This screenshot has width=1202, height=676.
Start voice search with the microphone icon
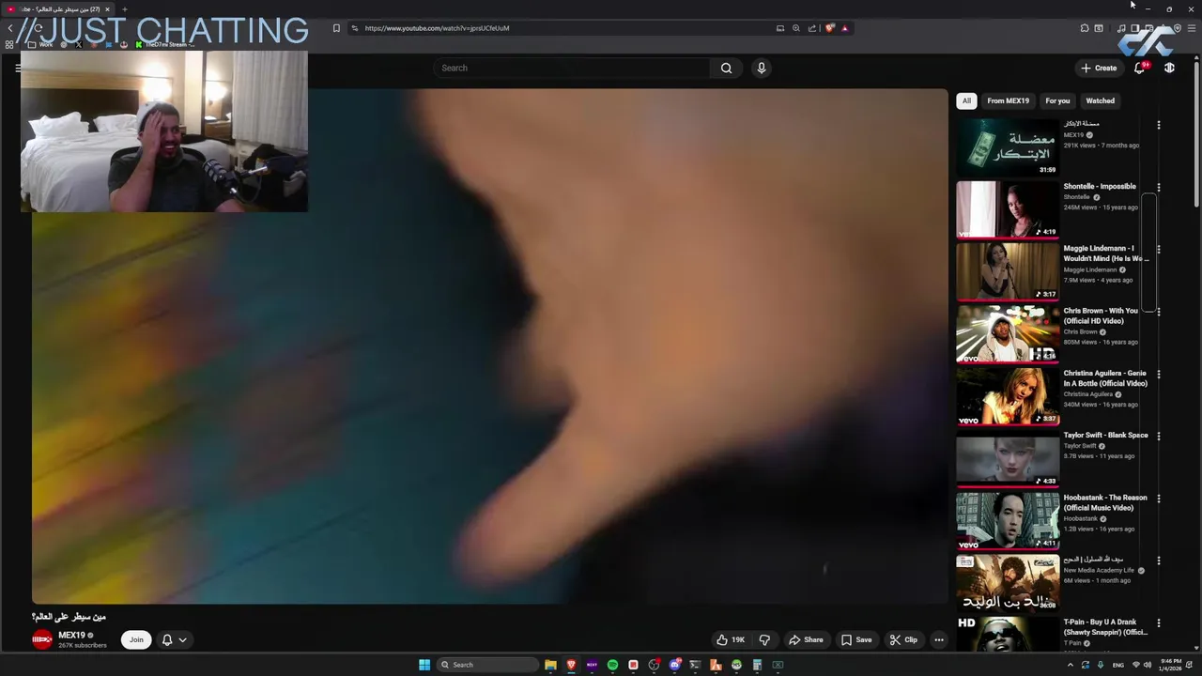click(x=762, y=68)
